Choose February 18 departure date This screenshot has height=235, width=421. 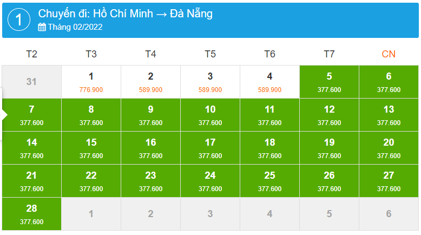click(x=269, y=148)
